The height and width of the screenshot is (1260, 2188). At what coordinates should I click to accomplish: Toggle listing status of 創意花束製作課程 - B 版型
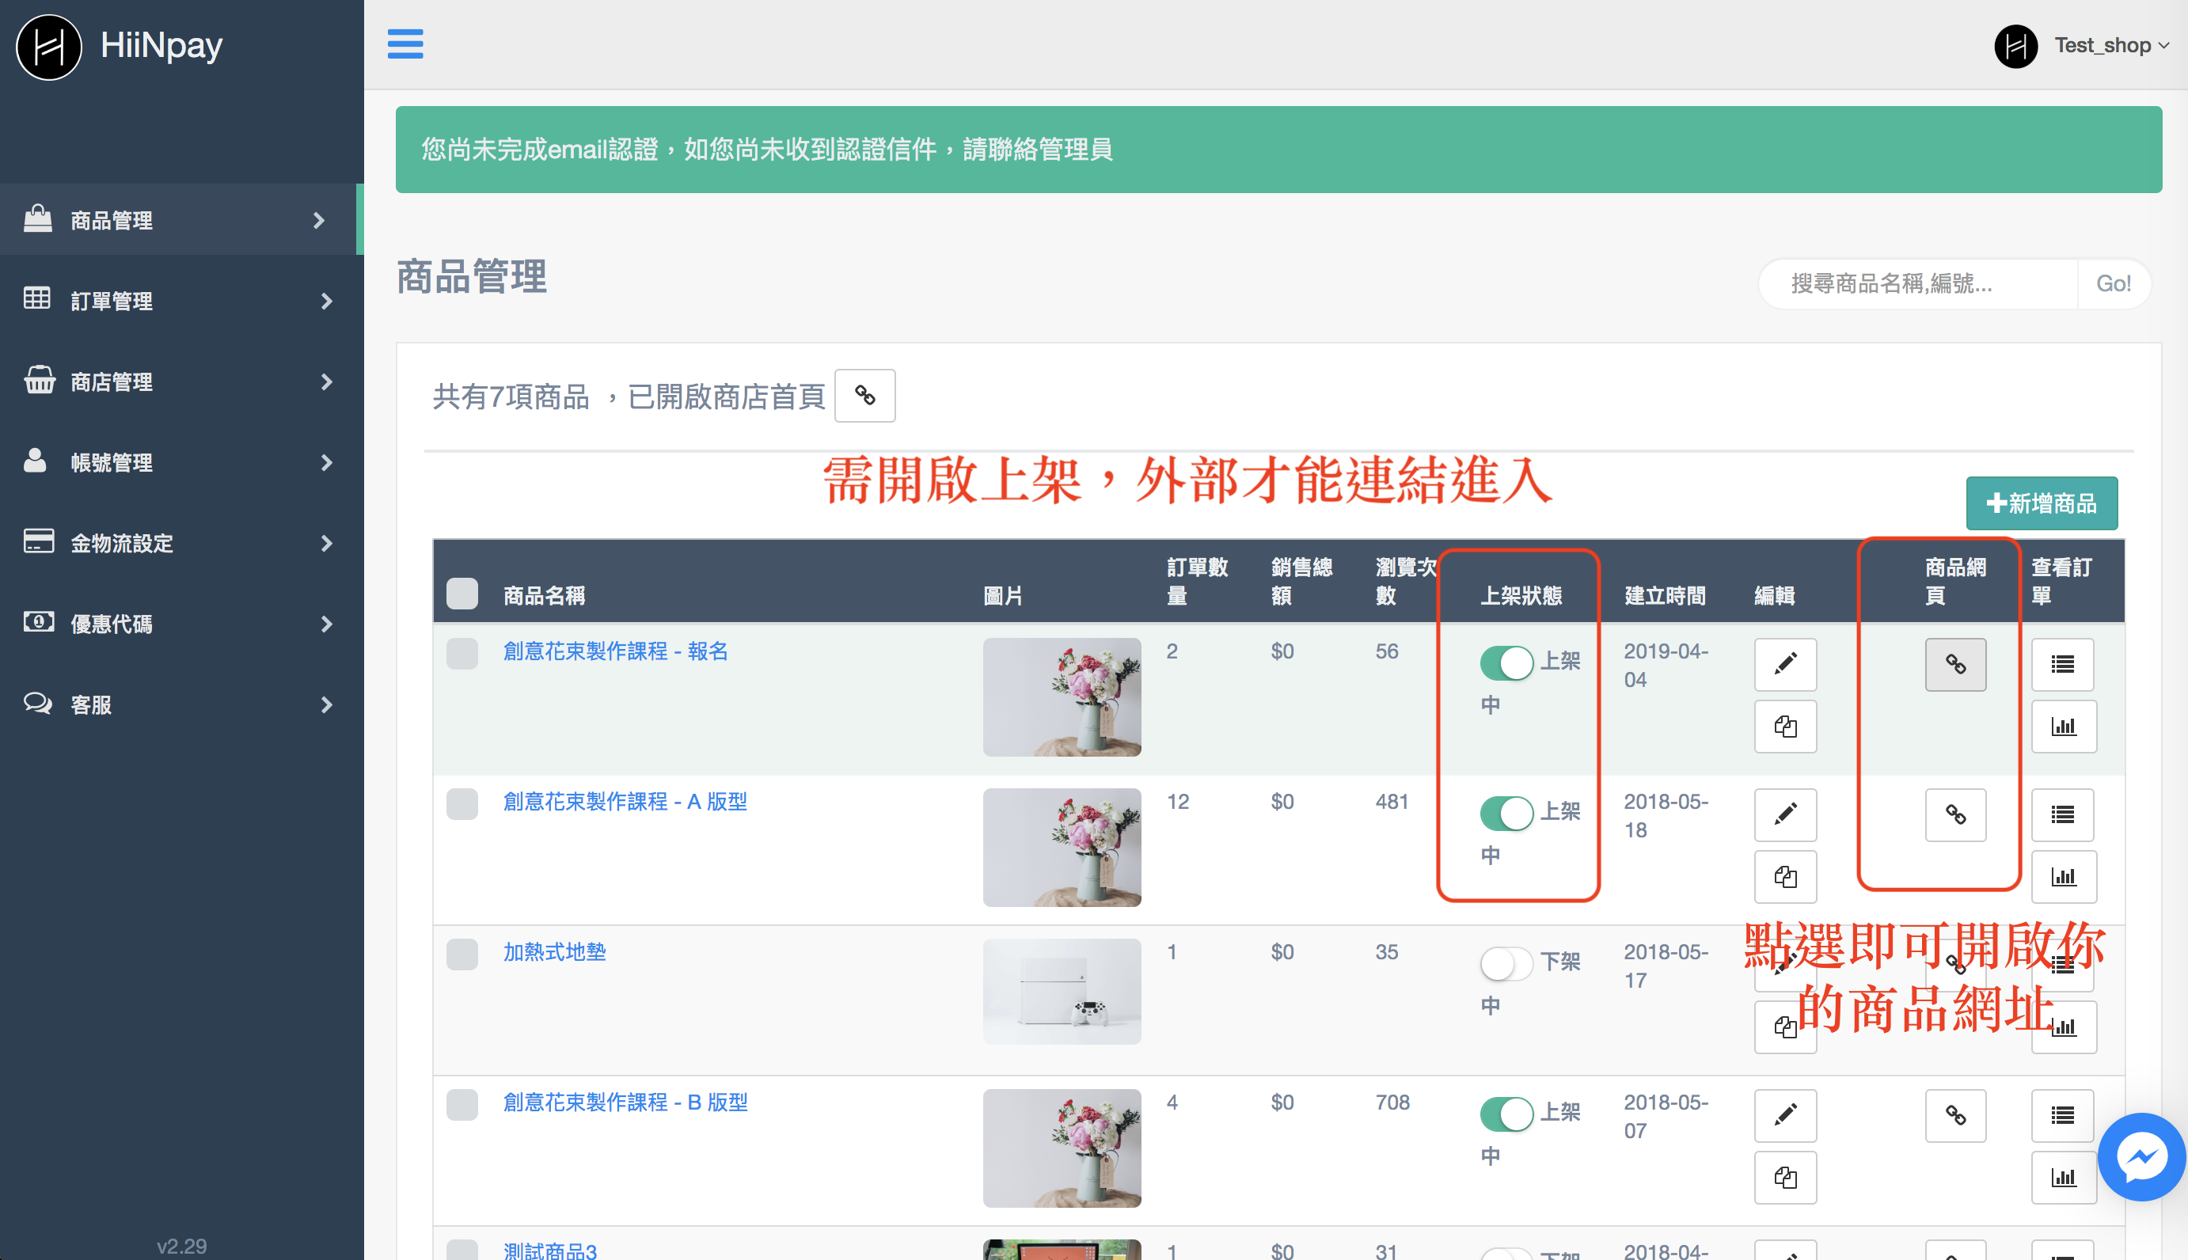coord(1506,1114)
